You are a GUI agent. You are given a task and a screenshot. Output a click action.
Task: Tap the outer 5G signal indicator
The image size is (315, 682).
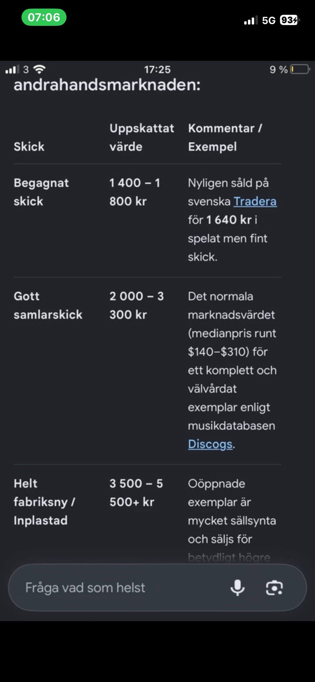coord(268,20)
